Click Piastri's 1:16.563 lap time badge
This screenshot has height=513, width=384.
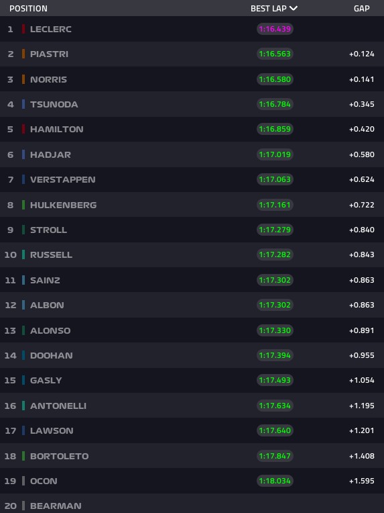[x=275, y=54]
